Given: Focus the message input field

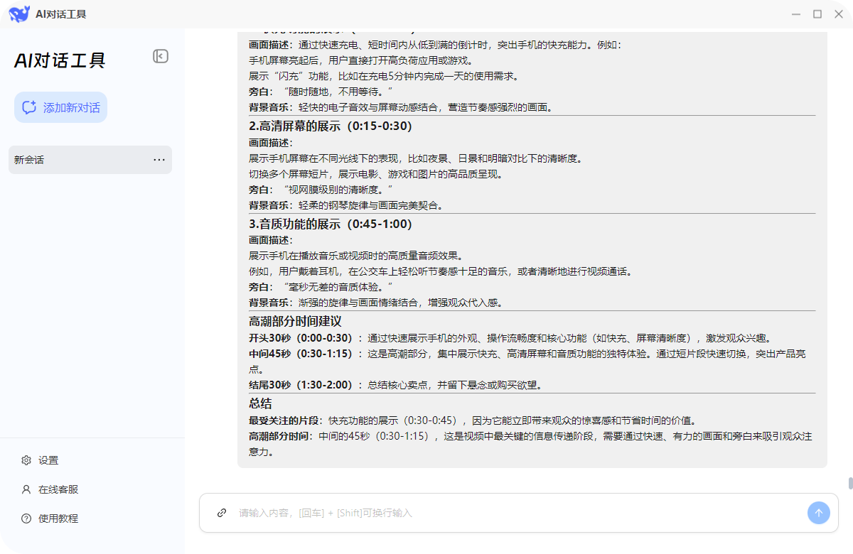Looking at the screenshot, I should [x=519, y=513].
